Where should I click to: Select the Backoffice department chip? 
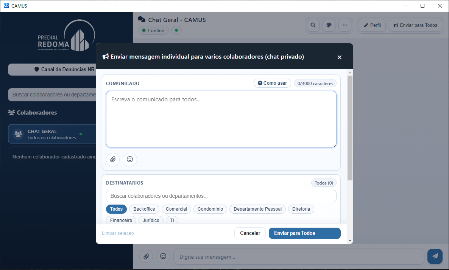(144, 209)
